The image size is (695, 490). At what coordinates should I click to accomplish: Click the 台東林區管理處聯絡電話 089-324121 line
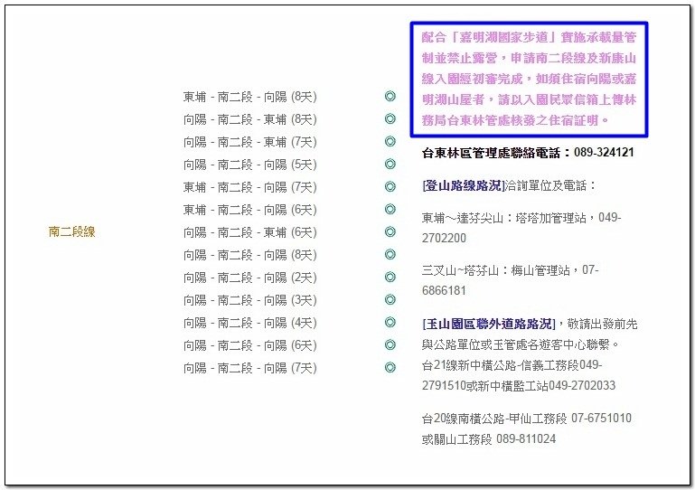tap(528, 153)
